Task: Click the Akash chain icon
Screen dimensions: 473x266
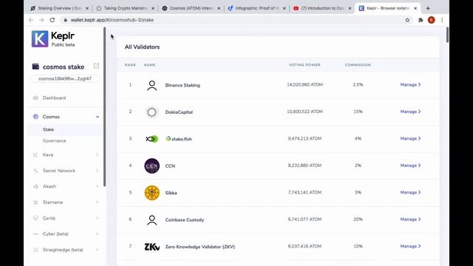Action: pyautogui.click(x=35, y=186)
